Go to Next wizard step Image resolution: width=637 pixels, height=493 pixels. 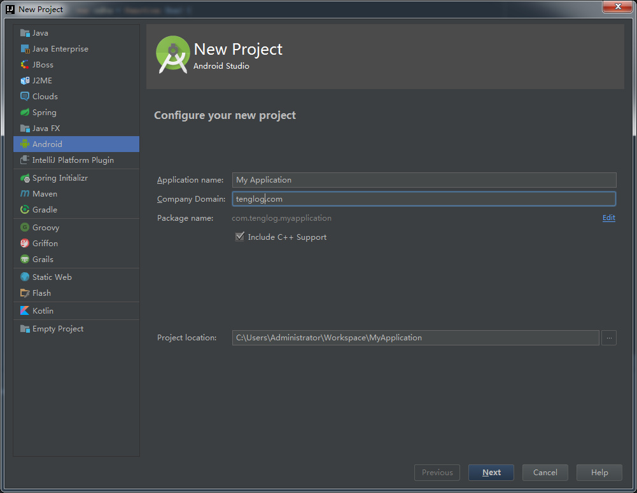[x=491, y=473]
